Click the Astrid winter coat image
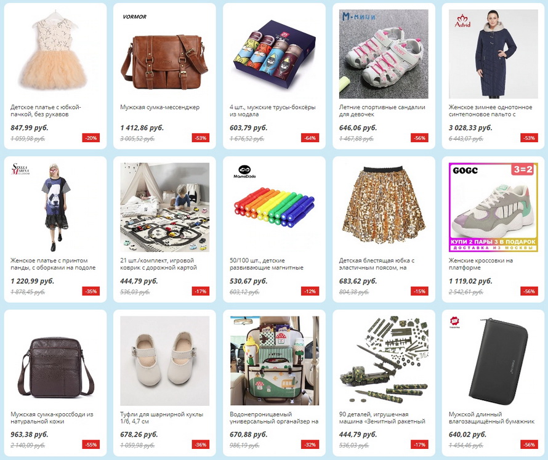The image size is (548, 460). tap(493, 54)
